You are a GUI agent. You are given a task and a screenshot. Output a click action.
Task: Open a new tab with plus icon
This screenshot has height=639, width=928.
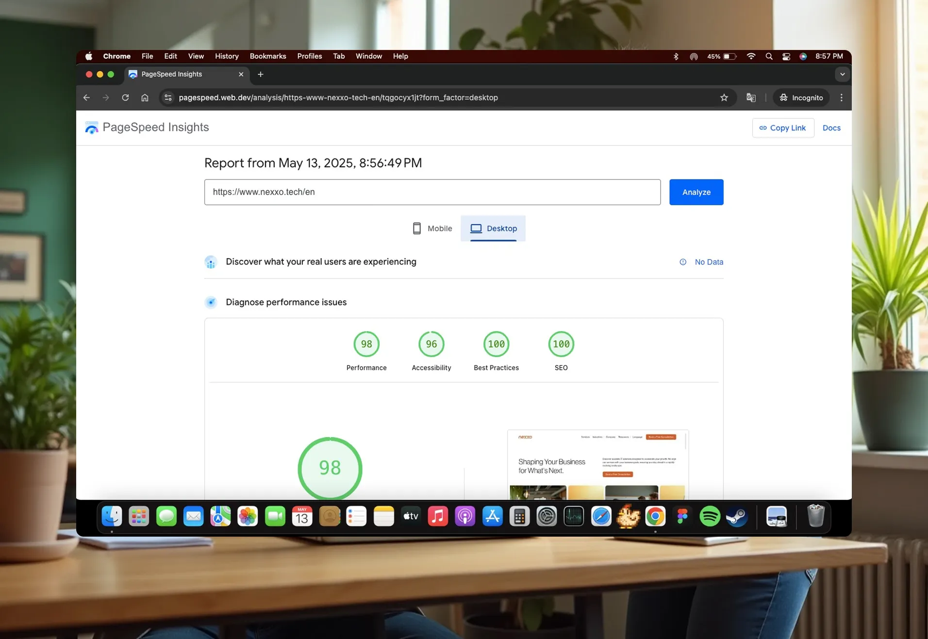(x=260, y=74)
